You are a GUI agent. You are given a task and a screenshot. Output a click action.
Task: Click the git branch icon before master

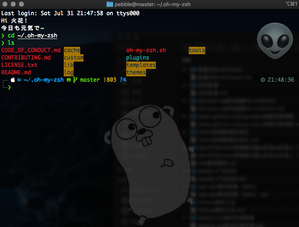point(75,80)
